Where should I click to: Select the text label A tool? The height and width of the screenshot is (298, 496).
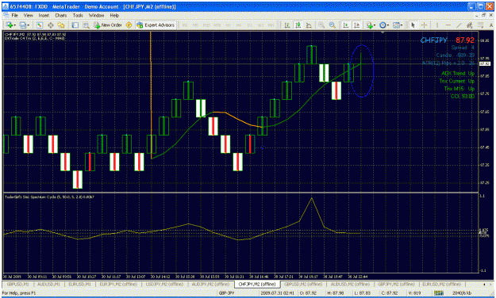point(491,25)
